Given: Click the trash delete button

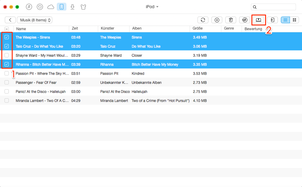Looking at the screenshot, I should [x=231, y=20].
